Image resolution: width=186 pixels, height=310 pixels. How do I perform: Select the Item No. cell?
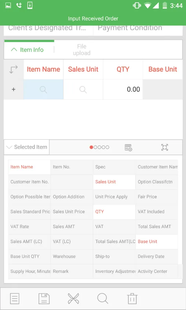pos(72,167)
